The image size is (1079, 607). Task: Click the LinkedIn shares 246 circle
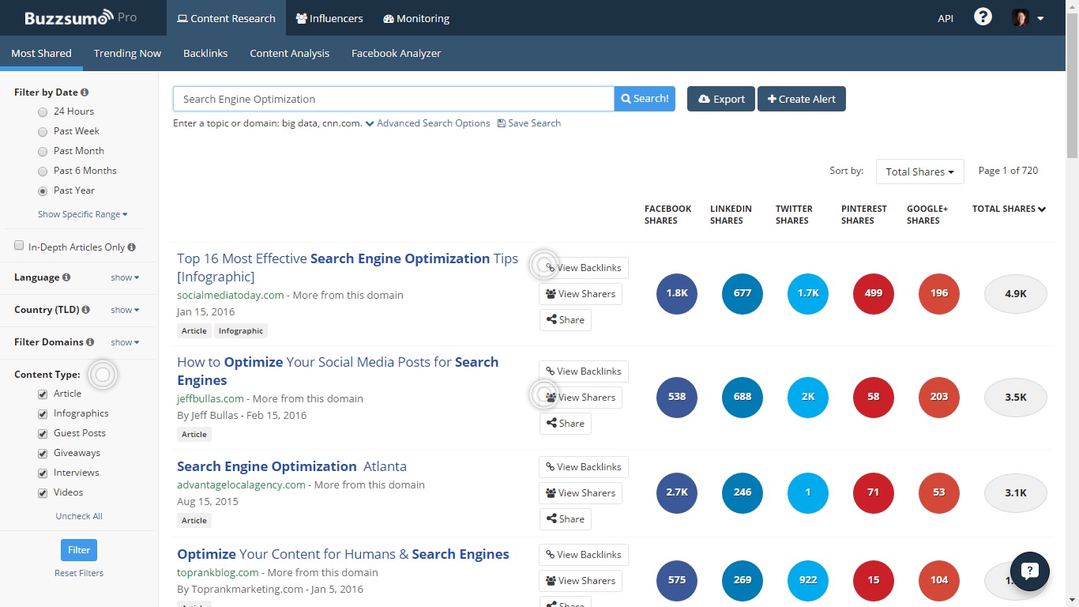point(743,492)
